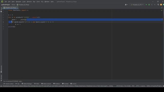Viewport: 164px width, 92px height.
Task: Open the Python Packages tool window
Action: coord(27,84)
